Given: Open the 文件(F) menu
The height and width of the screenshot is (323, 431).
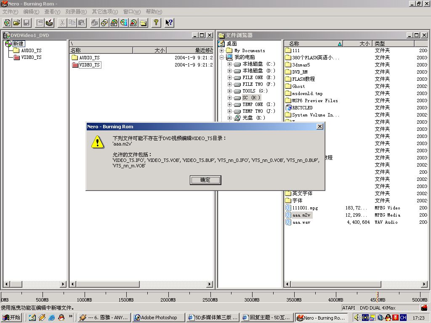Looking at the screenshot, I should coord(10,11).
